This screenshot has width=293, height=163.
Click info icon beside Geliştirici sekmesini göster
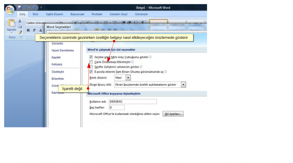[x=141, y=67]
